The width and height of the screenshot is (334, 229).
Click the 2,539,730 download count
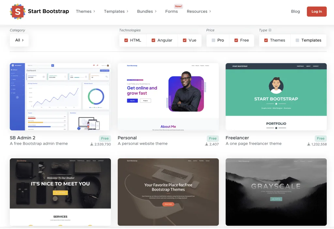click(x=103, y=144)
